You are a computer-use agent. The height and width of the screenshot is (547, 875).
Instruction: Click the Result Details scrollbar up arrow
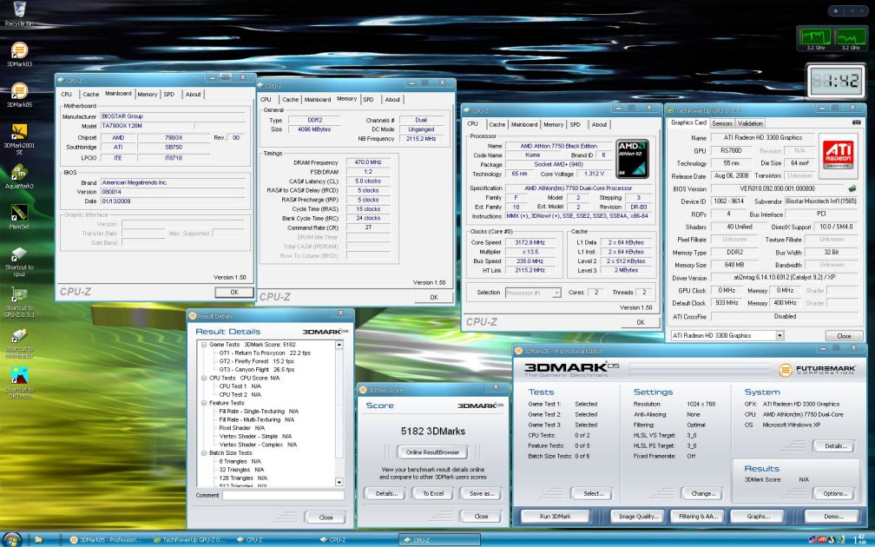(x=339, y=345)
